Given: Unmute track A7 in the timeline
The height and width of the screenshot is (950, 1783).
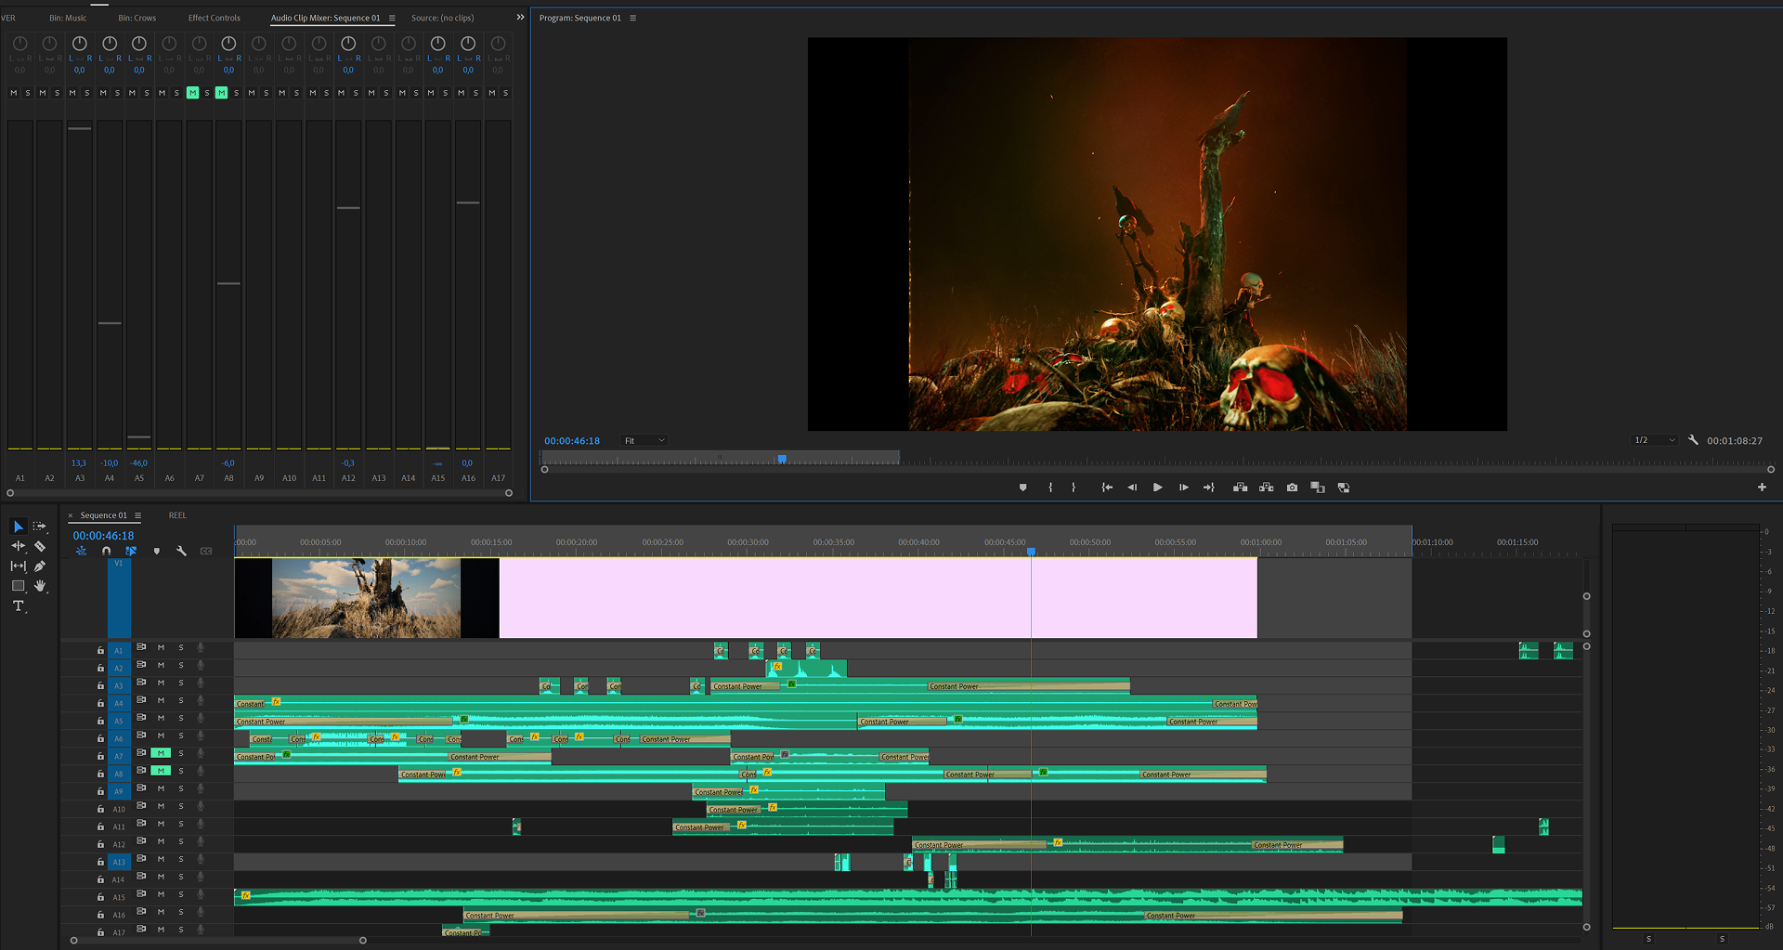Looking at the screenshot, I should coord(161,753).
